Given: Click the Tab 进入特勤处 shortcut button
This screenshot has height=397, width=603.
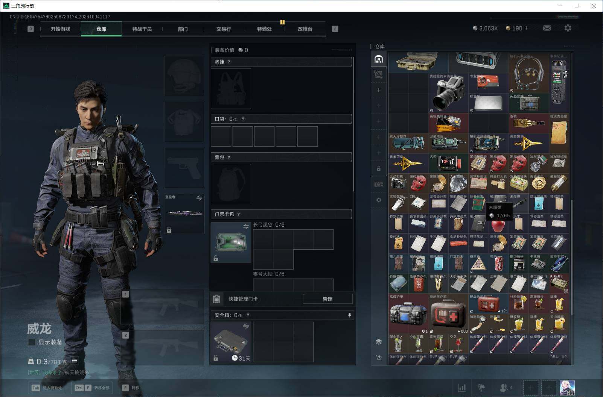Looking at the screenshot, I should (x=47, y=388).
